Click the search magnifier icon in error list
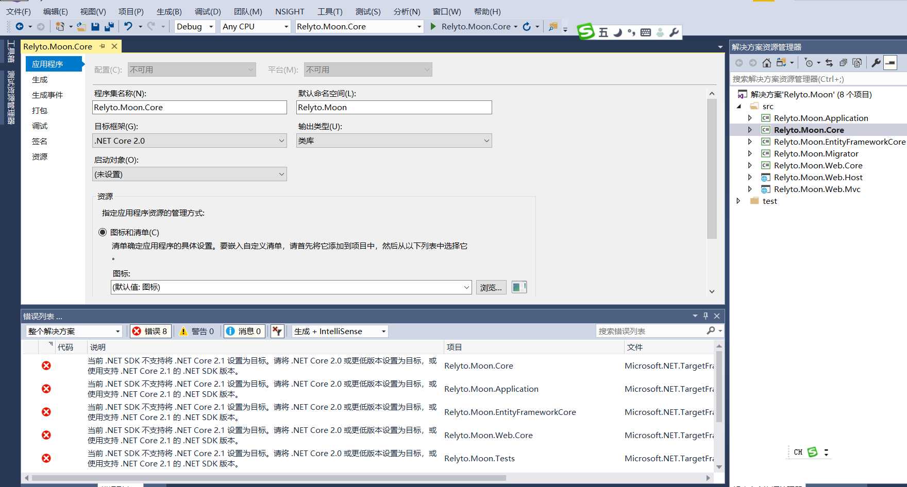Viewport: 907px width, 487px height. tap(711, 331)
